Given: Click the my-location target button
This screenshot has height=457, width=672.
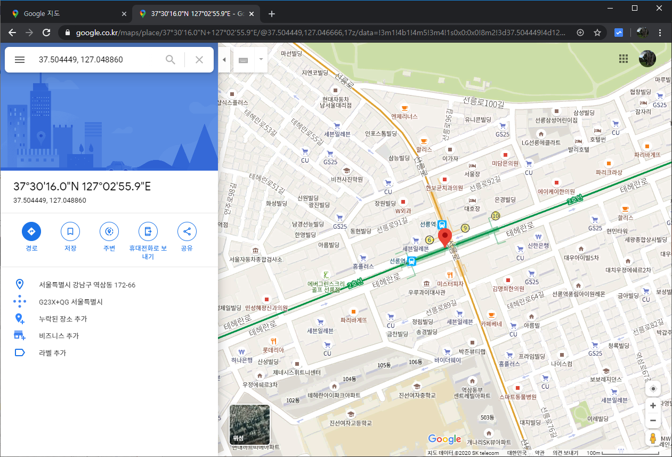Looking at the screenshot, I should [x=653, y=389].
